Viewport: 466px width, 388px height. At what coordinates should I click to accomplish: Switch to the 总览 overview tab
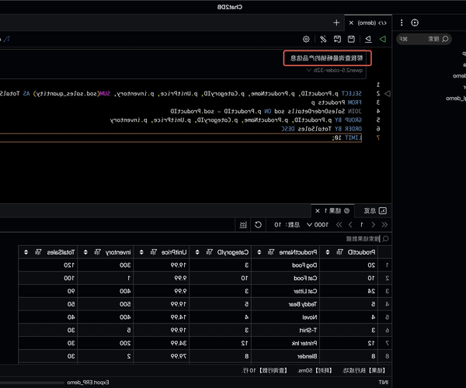pos(374,210)
